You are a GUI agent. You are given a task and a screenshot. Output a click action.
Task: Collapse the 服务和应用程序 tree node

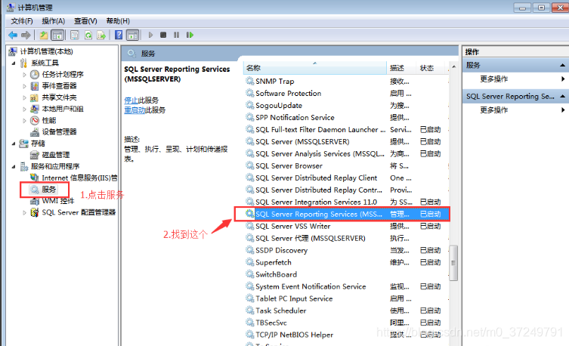coord(14,167)
